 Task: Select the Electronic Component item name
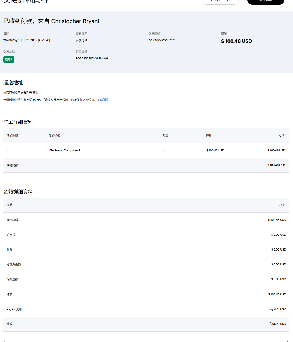[64, 150]
